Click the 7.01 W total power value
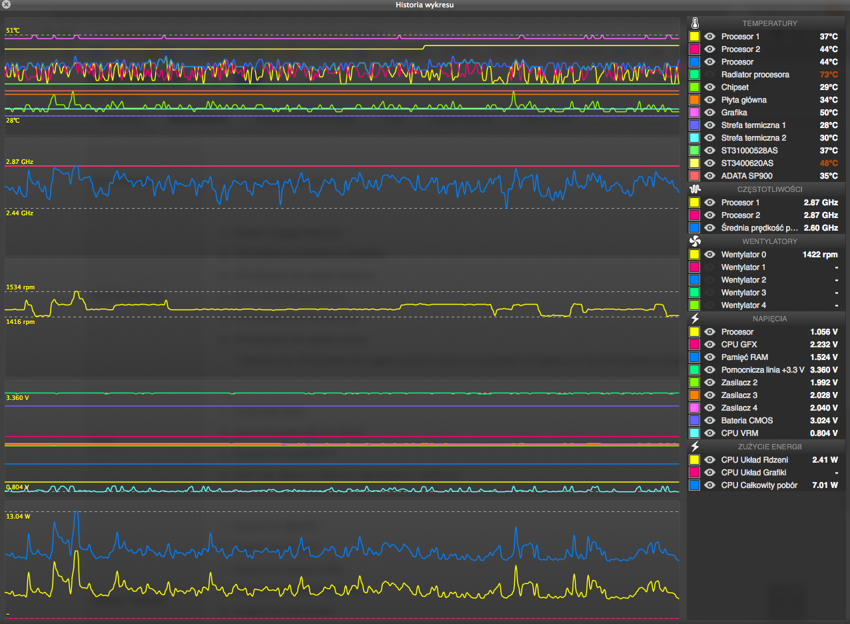The width and height of the screenshot is (850, 624). [825, 485]
